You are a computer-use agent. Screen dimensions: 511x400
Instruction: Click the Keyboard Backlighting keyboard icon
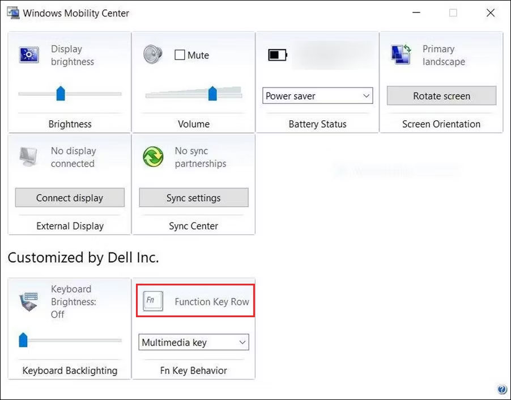pyautogui.click(x=28, y=302)
